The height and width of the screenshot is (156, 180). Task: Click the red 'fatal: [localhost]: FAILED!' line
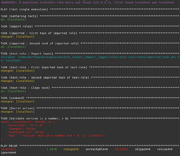pos(27,122)
